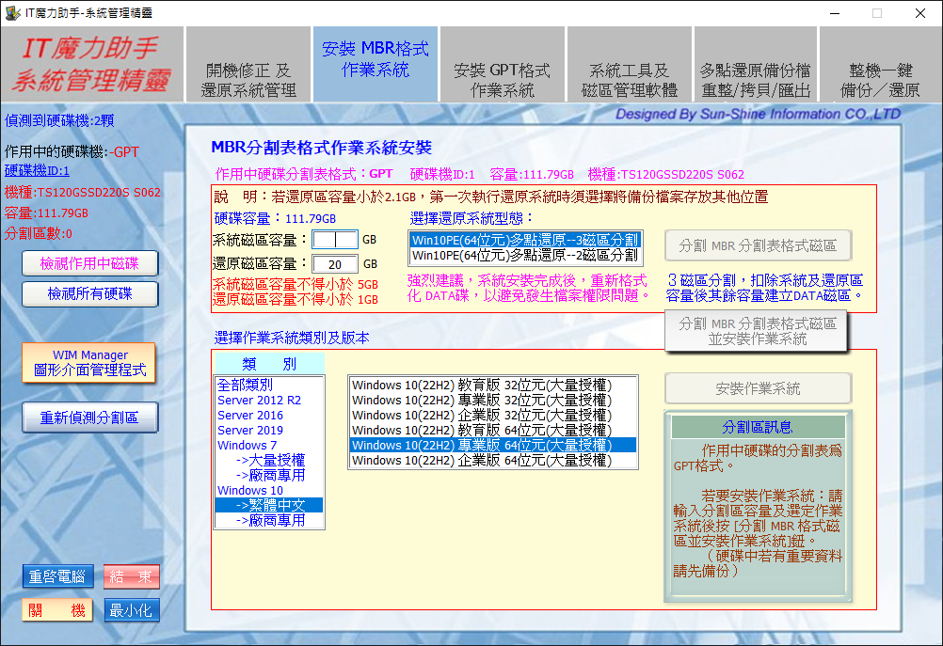
Task: Click the 最小化 button at bottom left
Action: coord(131,610)
